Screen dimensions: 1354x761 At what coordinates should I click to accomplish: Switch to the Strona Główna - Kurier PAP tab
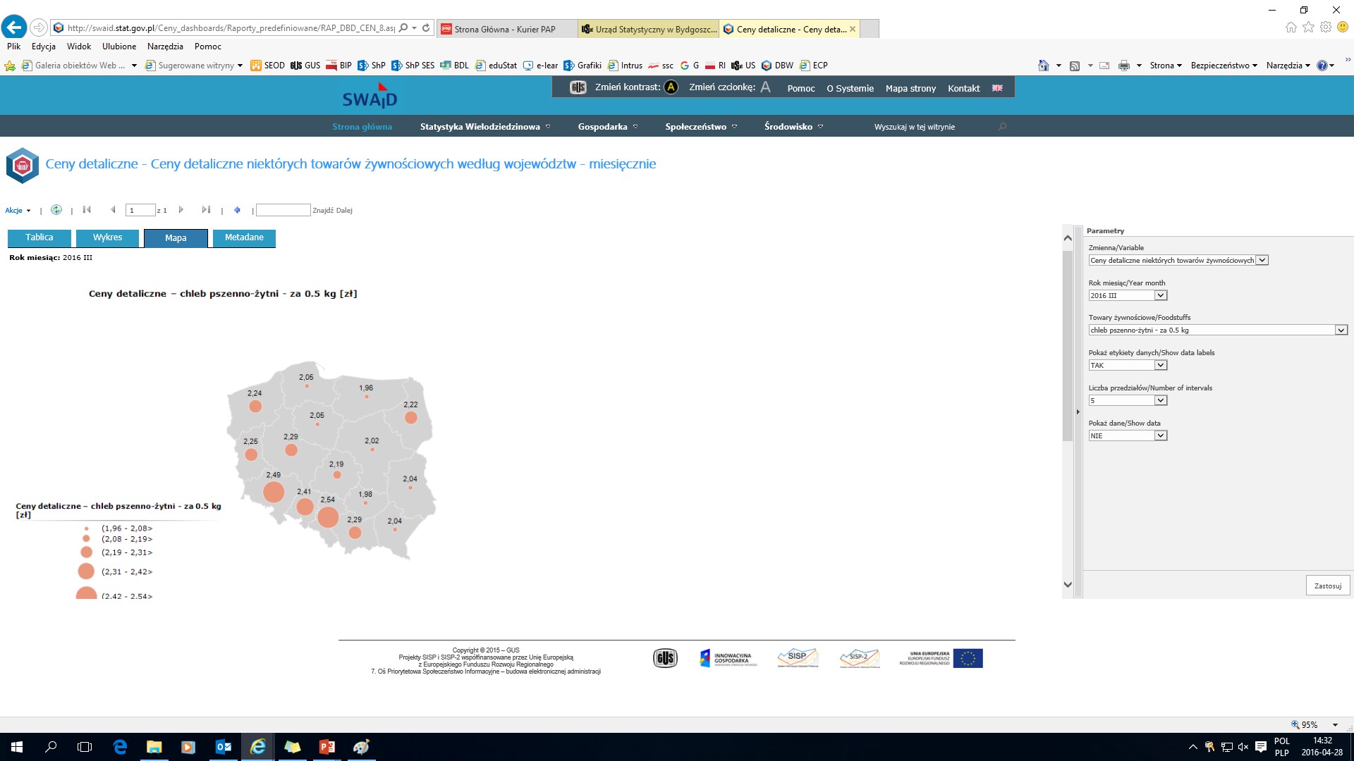[506, 29]
